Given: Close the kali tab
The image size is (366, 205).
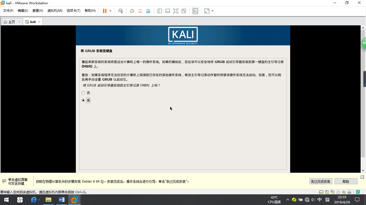Looking at the screenshot, I should 39,22.
